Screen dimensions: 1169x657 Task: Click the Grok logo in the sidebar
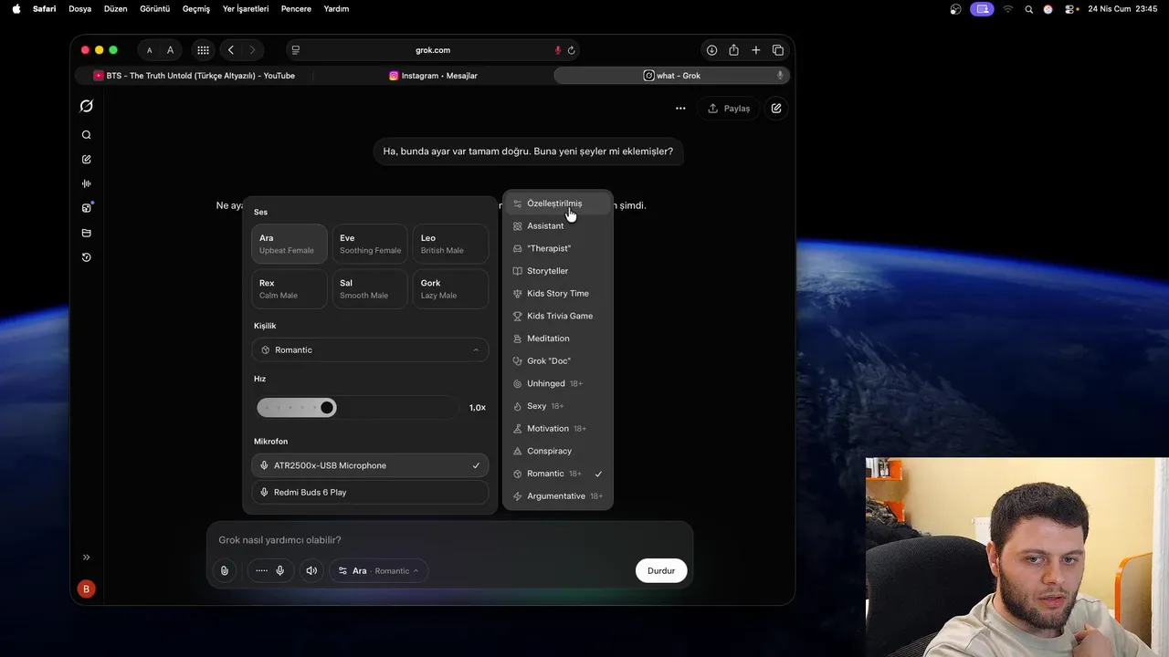coord(86,106)
